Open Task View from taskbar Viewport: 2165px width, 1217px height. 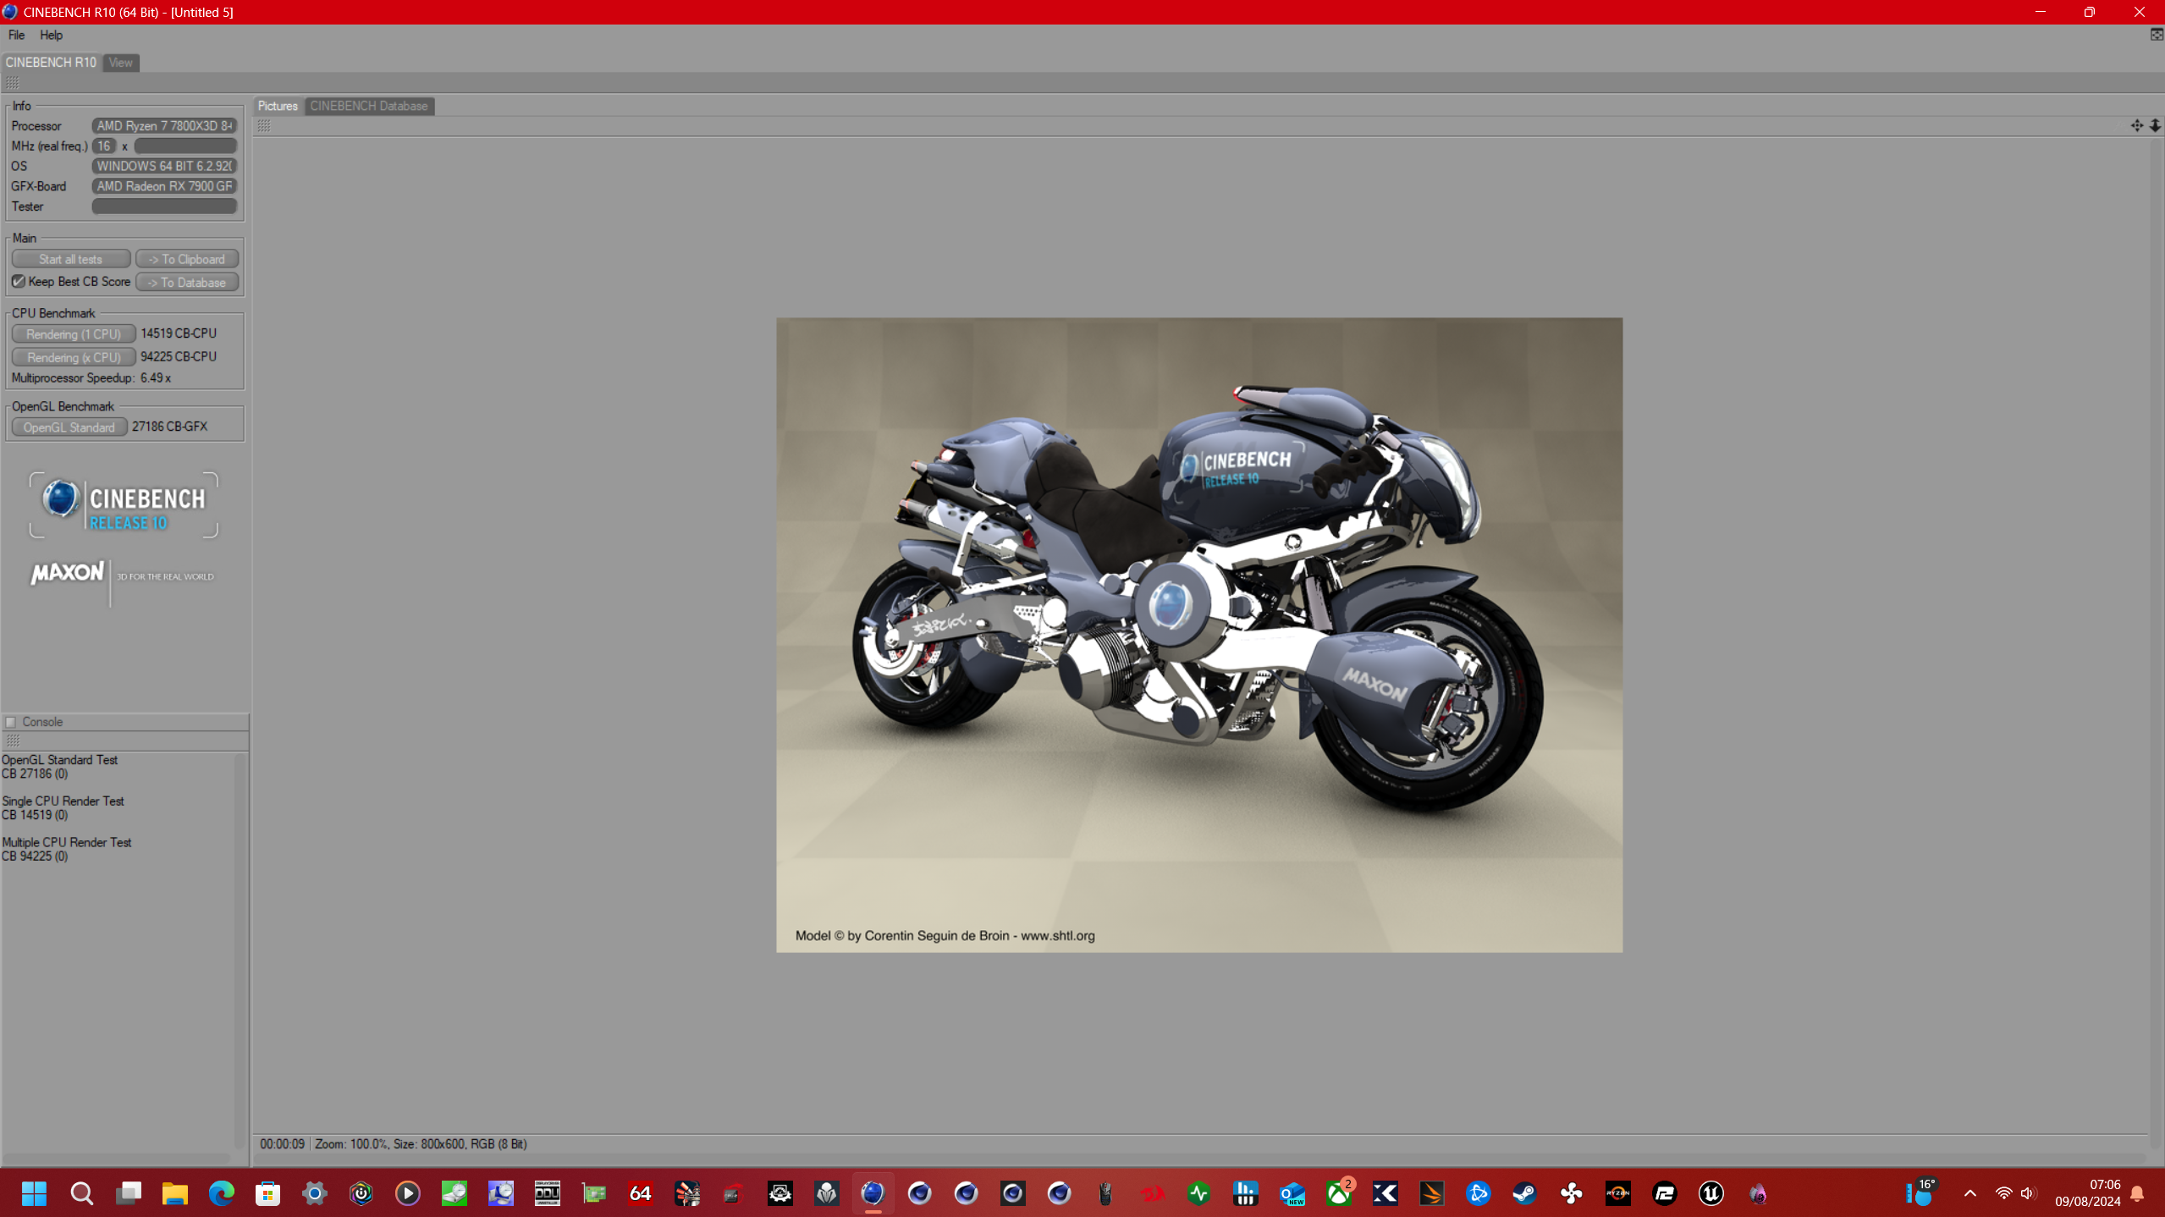[x=129, y=1194]
